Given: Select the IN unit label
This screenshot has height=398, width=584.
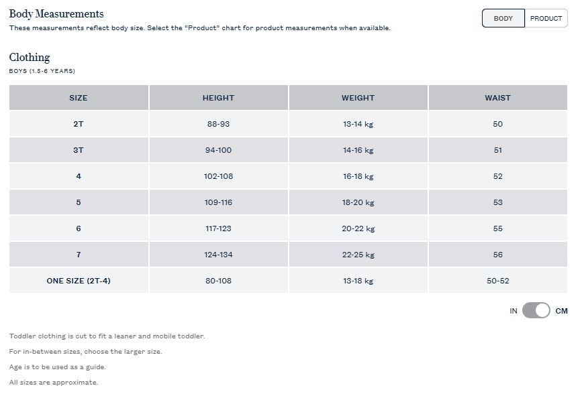Looking at the screenshot, I should coord(514,311).
